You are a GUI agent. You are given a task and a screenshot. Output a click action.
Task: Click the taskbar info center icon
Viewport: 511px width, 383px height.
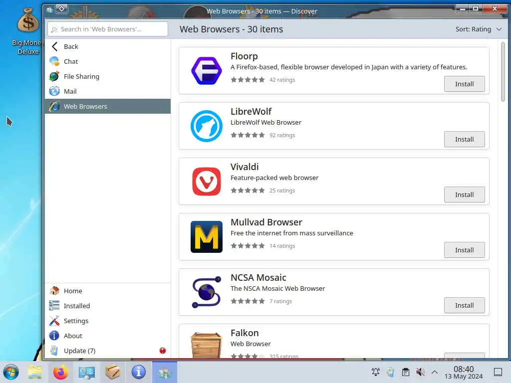click(139, 372)
